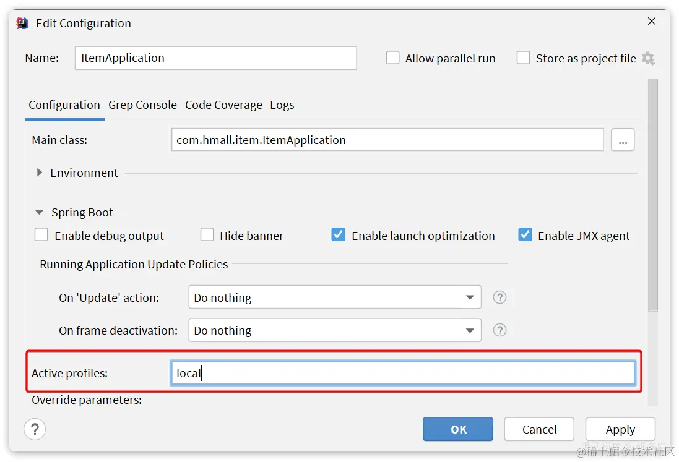The height and width of the screenshot is (462, 679).
Task: Switch to the Configuration tab
Action: pos(64,105)
